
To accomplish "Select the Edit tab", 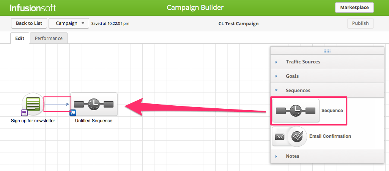I will (20, 38).
